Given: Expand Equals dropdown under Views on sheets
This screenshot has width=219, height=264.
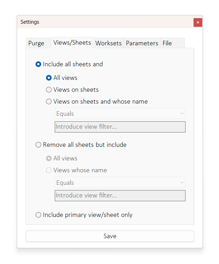Looking at the screenshot, I should (120, 114).
